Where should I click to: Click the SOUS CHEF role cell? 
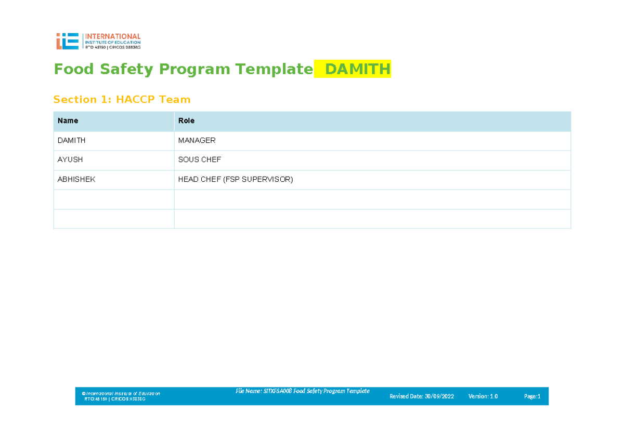click(372, 161)
